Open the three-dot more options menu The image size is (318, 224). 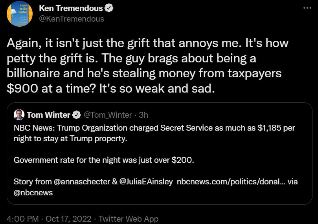click(307, 8)
